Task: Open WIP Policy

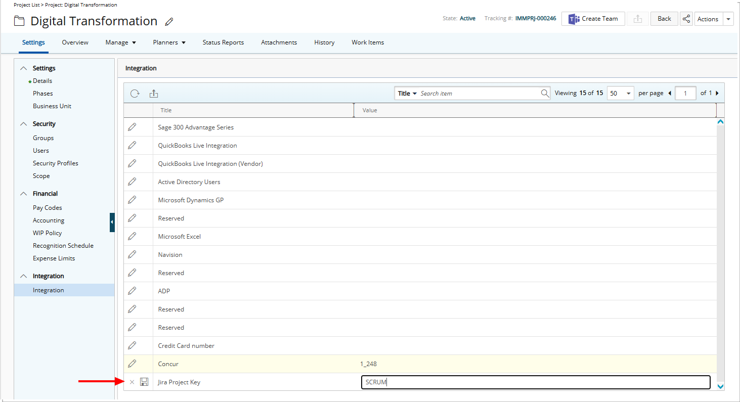Action: (x=48, y=233)
